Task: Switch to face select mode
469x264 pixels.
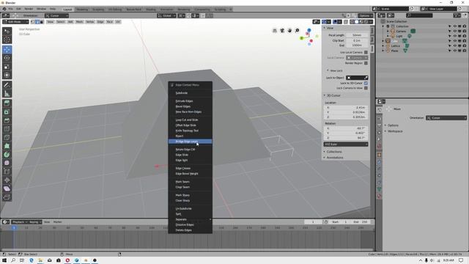Action: tap(42, 21)
